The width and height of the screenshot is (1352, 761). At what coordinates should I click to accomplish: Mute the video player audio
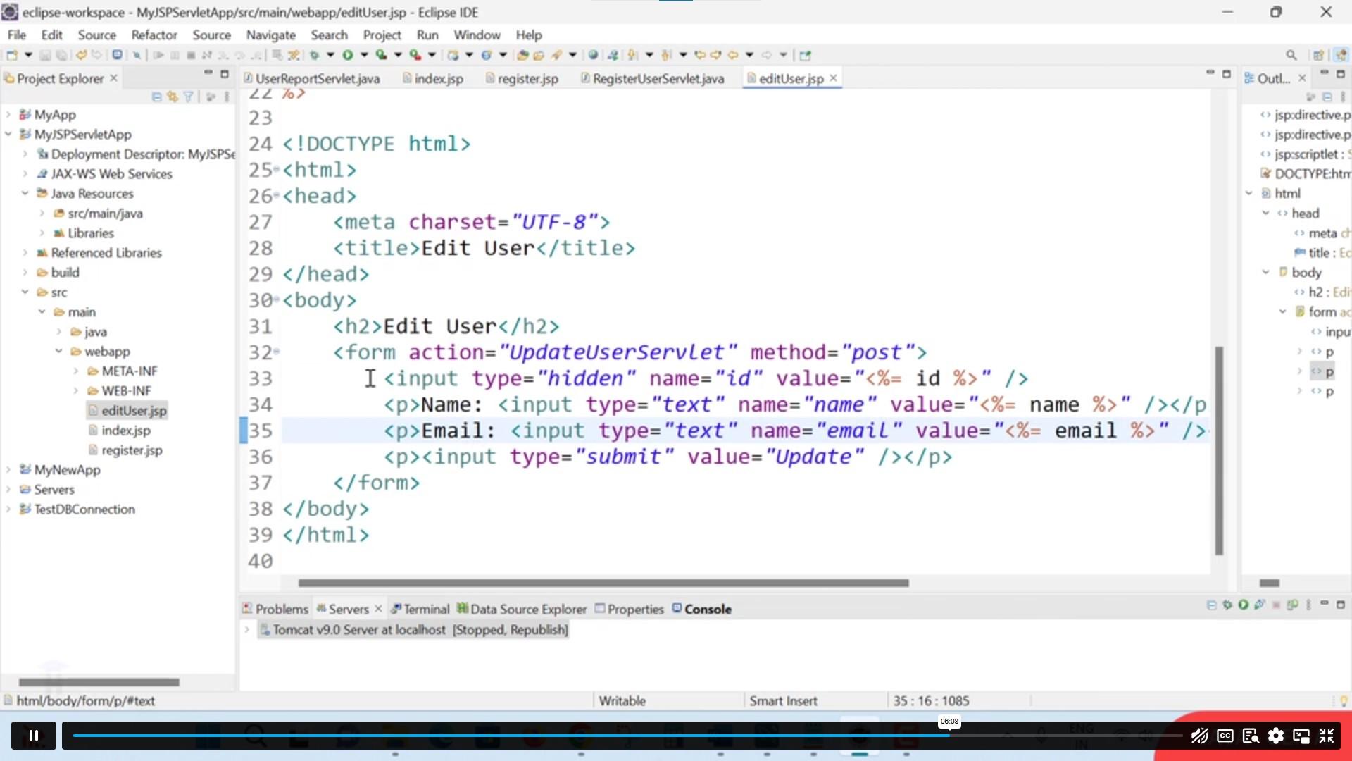click(1199, 736)
